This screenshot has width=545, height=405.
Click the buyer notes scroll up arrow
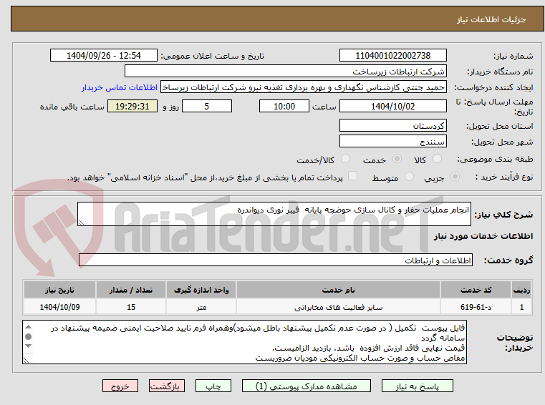[x=29, y=327]
